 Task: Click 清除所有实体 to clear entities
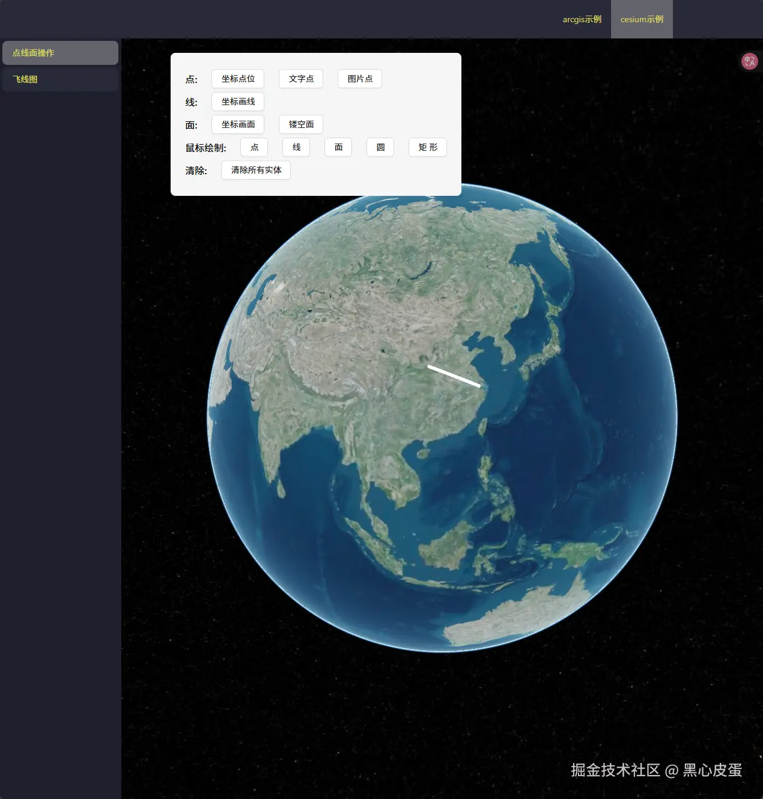click(x=256, y=170)
